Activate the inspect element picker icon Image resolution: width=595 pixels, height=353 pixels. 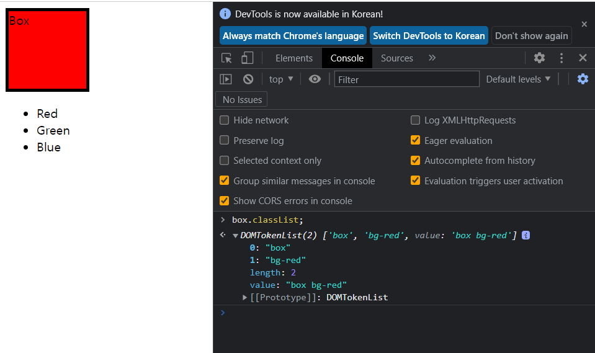point(226,58)
